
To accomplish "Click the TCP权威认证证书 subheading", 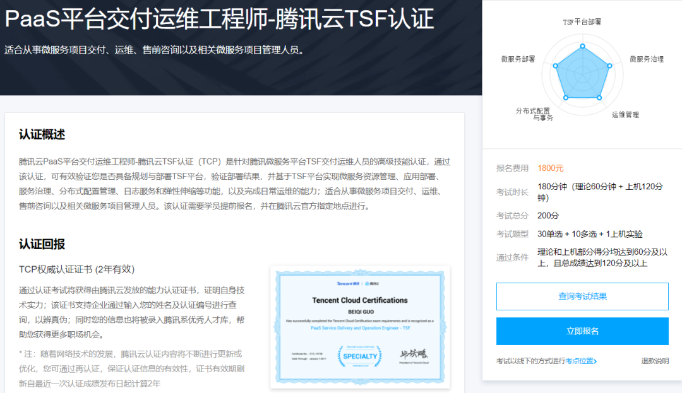I will (76, 269).
